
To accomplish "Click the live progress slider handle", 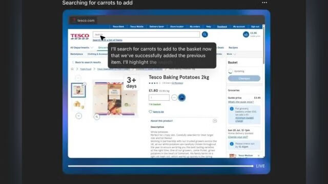I will pos(253,166).
